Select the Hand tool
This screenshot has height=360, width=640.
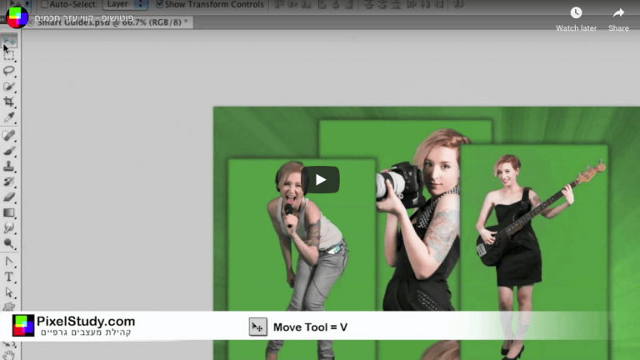[9, 355]
